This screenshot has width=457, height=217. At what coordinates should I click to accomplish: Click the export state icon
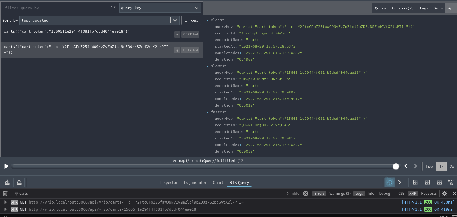pyautogui.click(x=19, y=182)
